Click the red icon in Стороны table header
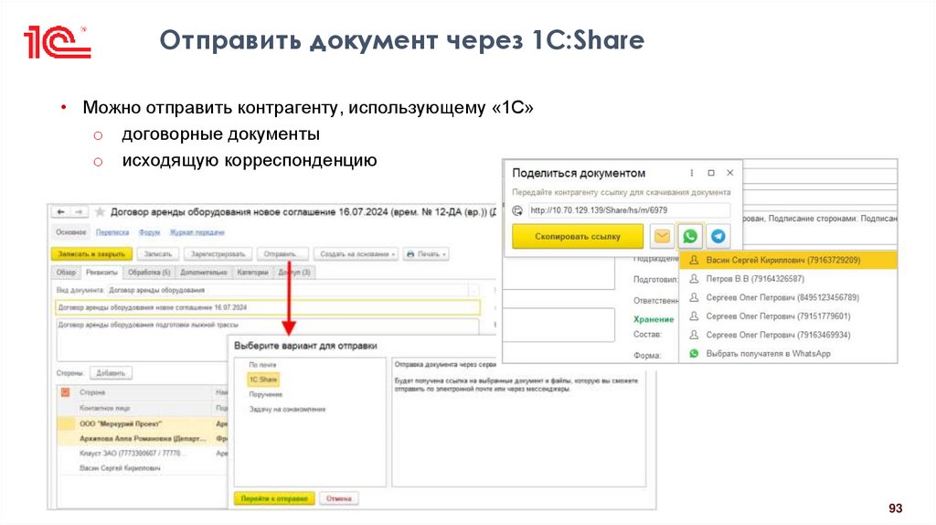 pyautogui.click(x=65, y=392)
